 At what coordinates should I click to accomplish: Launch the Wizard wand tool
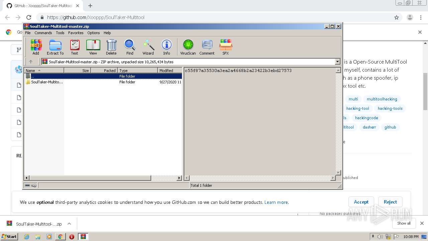[x=148, y=47]
